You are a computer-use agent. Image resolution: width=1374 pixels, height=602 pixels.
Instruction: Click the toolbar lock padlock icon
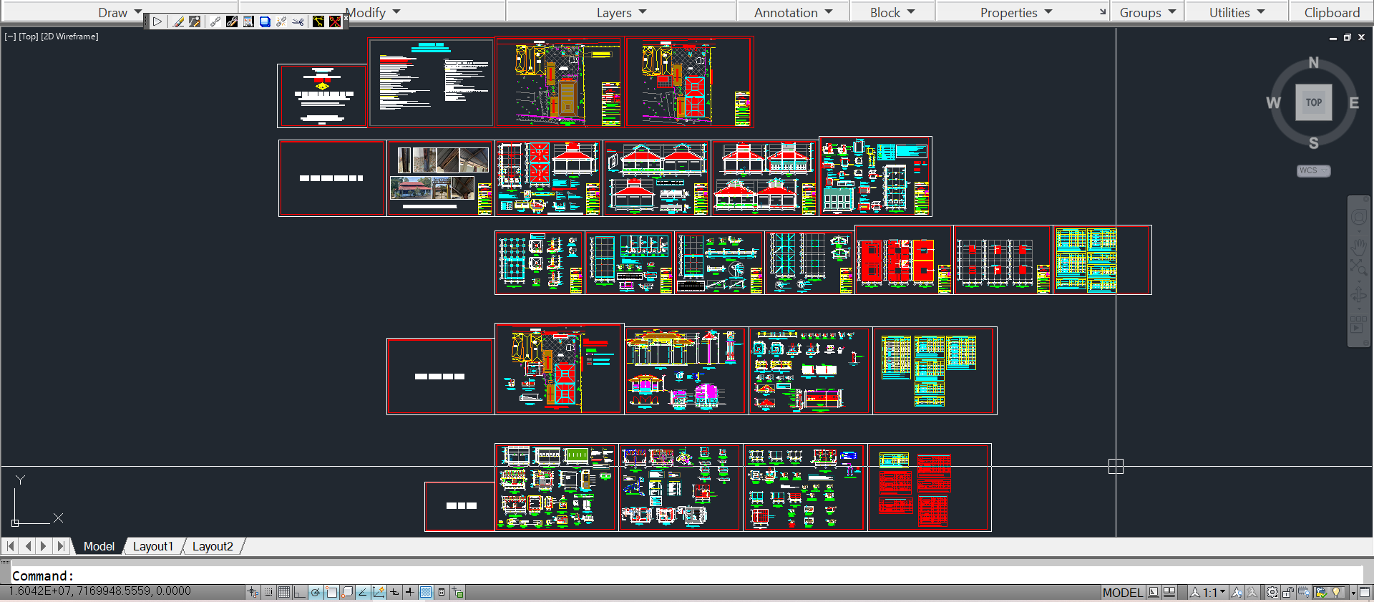click(x=1288, y=592)
